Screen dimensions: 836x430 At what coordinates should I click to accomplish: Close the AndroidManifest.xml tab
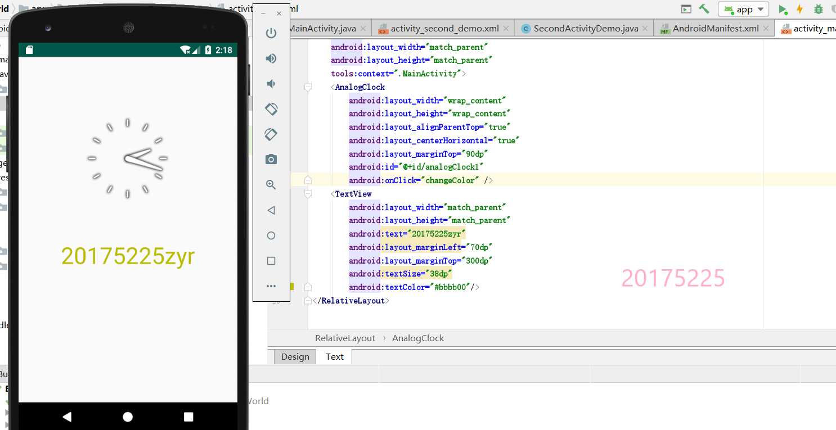point(767,28)
